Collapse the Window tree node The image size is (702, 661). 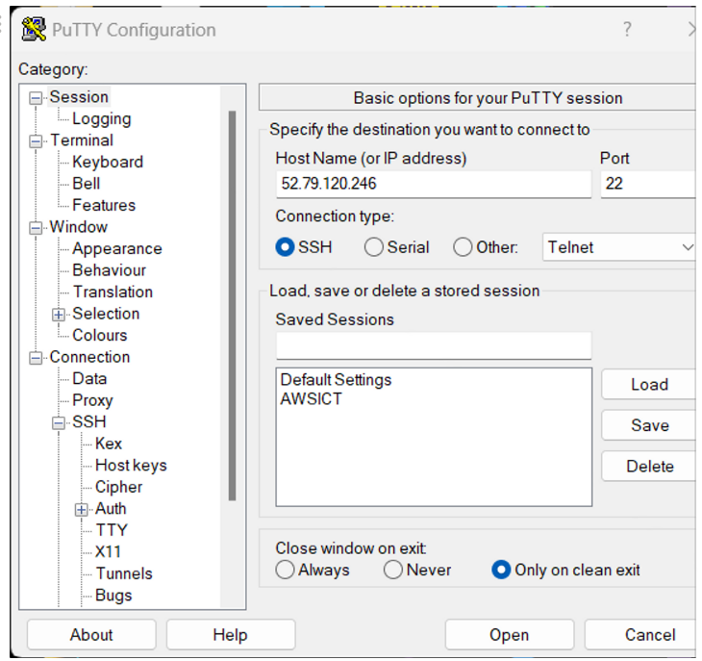pyautogui.click(x=36, y=228)
